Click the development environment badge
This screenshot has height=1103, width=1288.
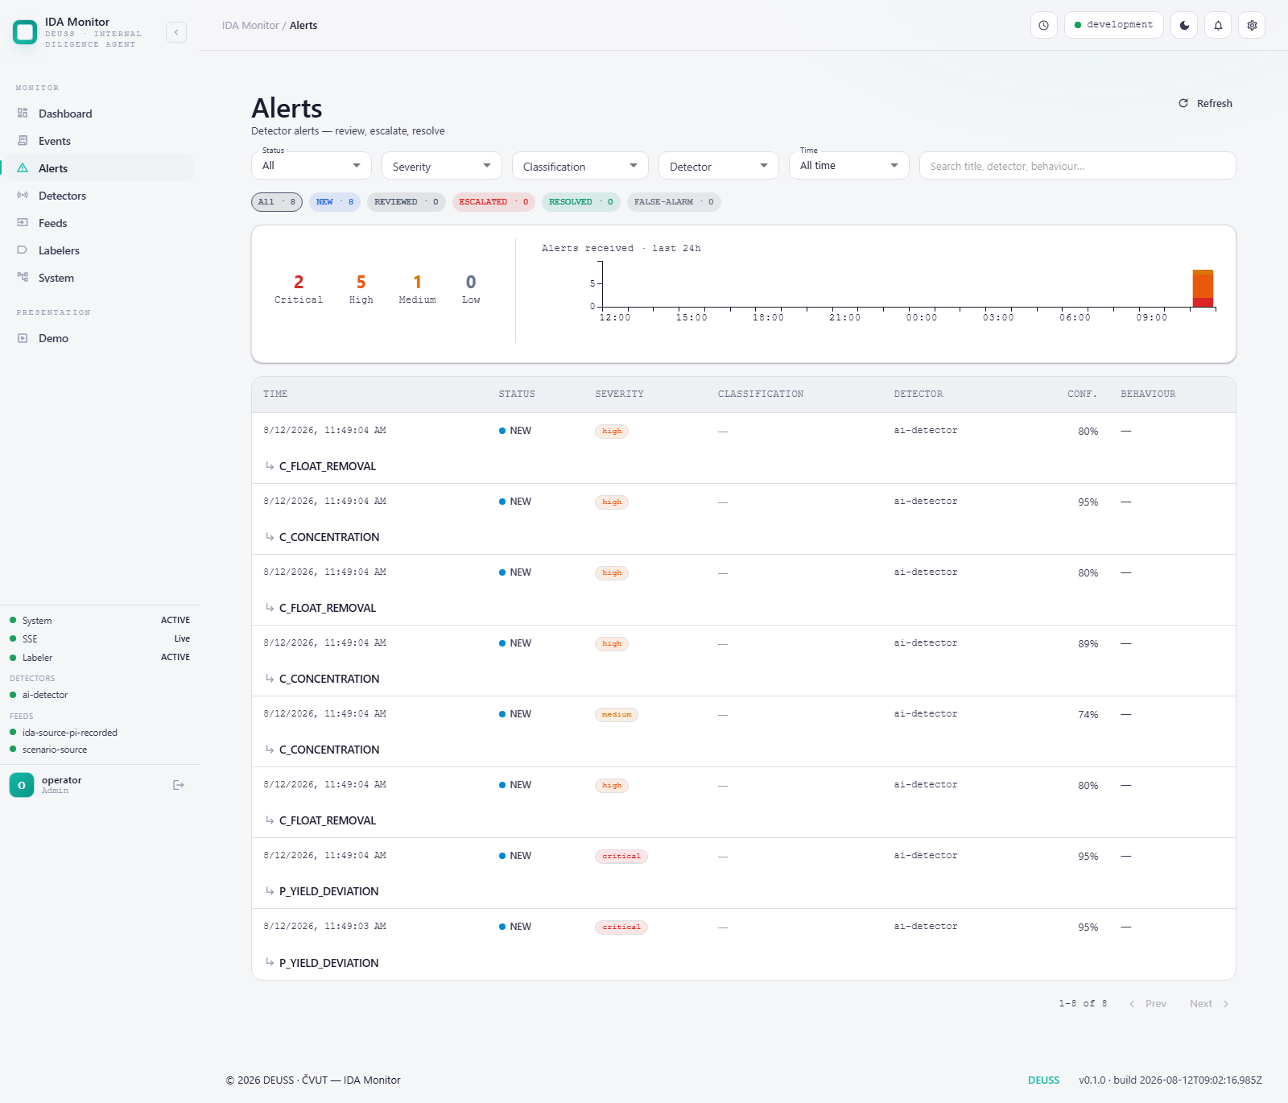pyautogui.click(x=1114, y=25)
